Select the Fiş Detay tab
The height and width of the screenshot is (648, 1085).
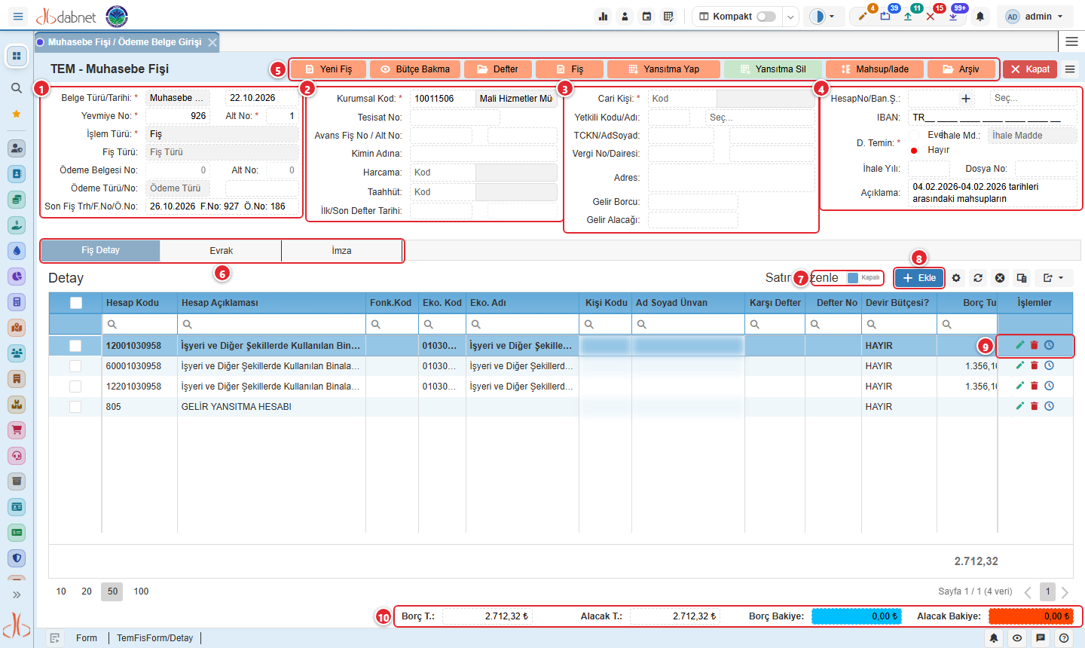[x=100, y=250]
